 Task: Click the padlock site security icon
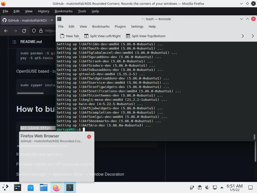[x=41, y=31]
